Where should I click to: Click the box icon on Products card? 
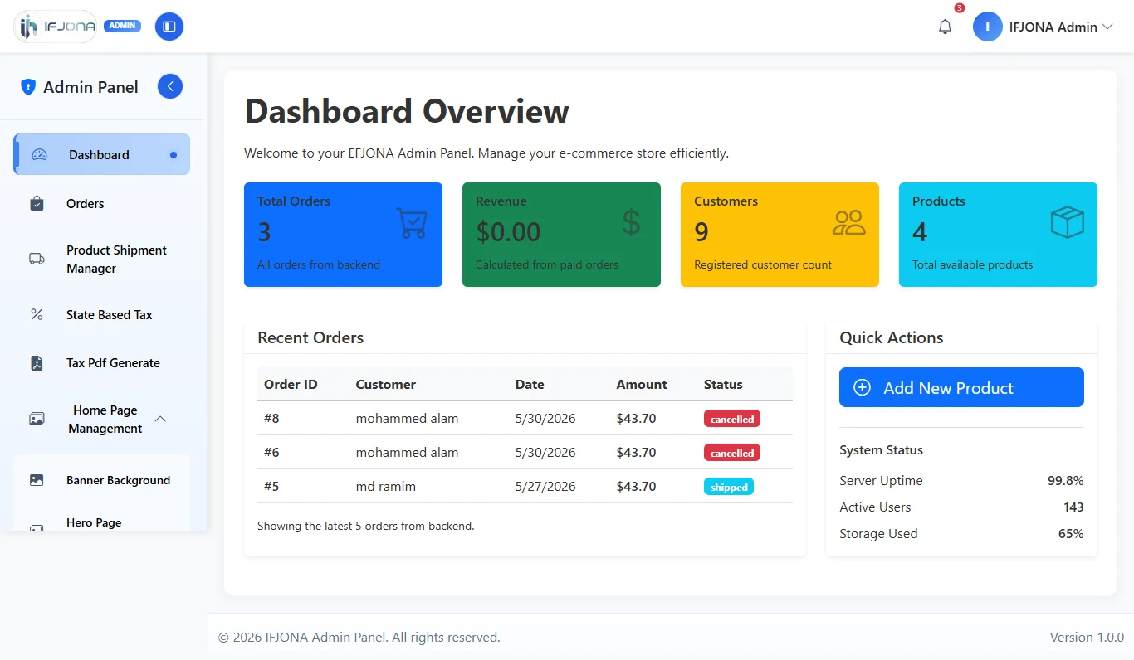1068,222
